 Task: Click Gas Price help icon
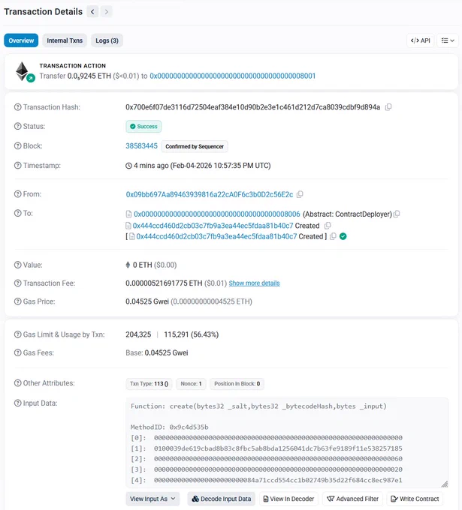(17, 301)
